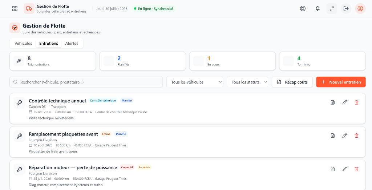Click the search magnifier icon
This screenshot has width=372, height=190.
(15, 82)
